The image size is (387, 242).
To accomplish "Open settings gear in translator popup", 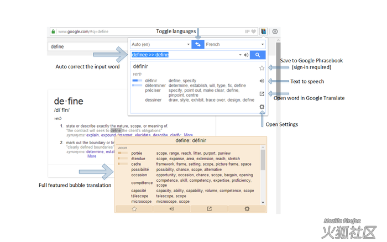I will pyautogui.click(x=262, y=107).
